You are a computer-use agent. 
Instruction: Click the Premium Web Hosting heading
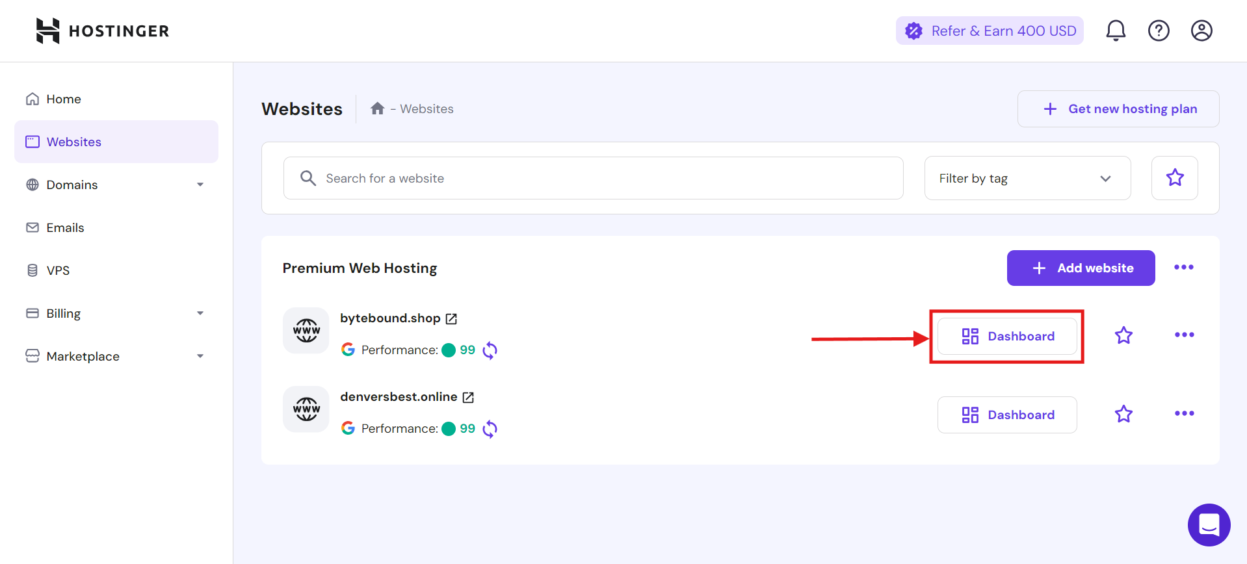tap(360, 268)
